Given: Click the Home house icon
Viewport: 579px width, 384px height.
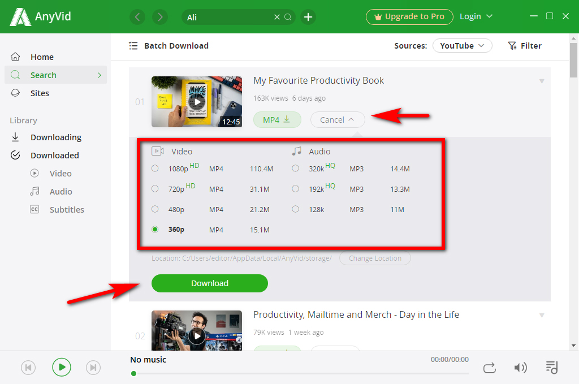Looking at the screenshot, I should (15, 57).
